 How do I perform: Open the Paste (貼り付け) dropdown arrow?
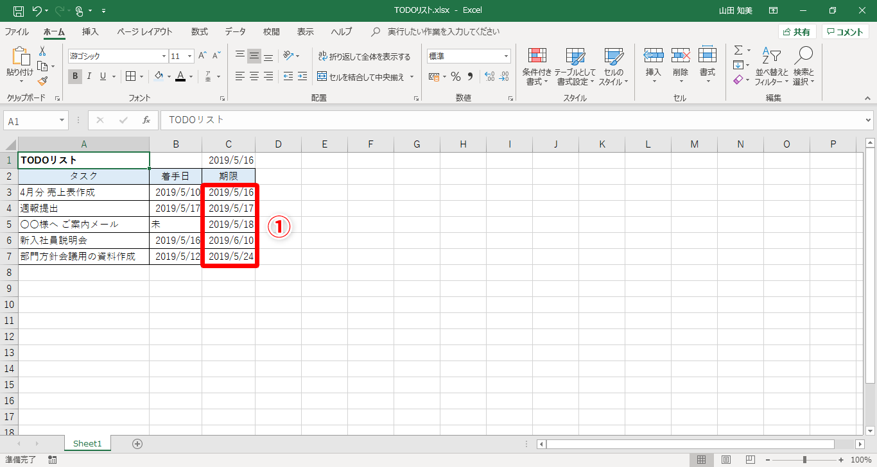click(x=20, y=81)
